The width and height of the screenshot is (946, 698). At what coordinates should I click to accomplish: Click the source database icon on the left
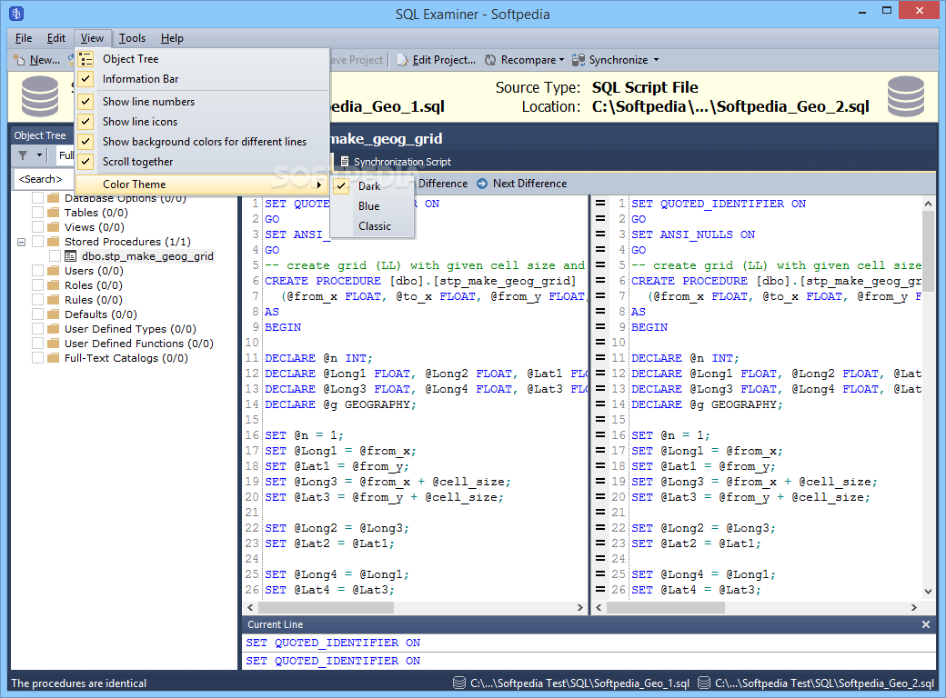point(40,95)
